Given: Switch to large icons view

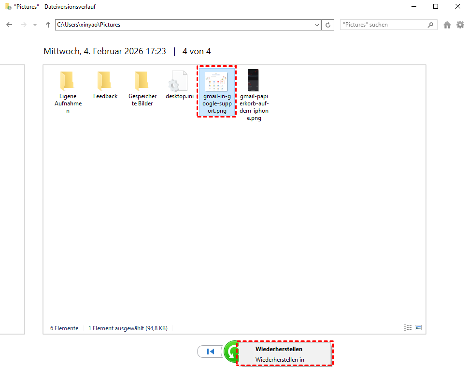Looking at the screenshot, I should pos(418,328).
